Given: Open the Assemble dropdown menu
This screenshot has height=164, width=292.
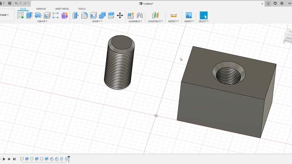Looking at the screenshot, I should [135, 21].
